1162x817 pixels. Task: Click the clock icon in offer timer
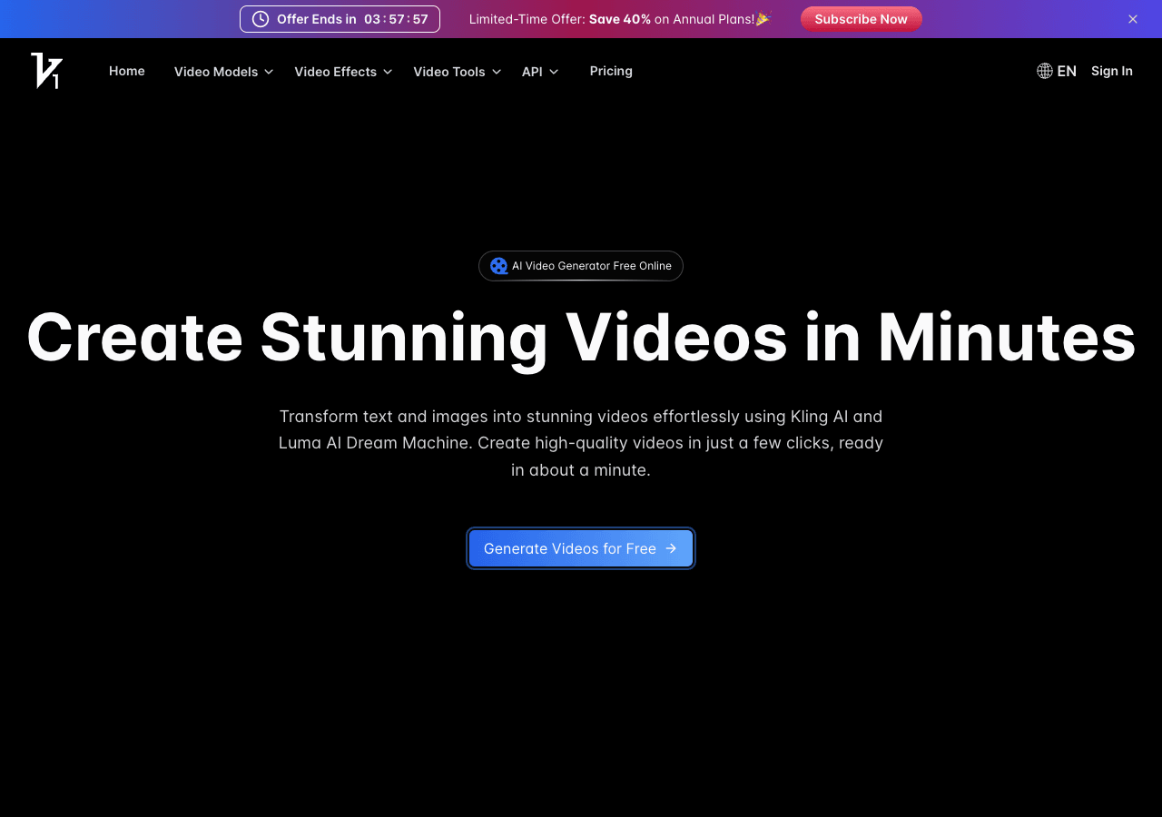coord(261,19)
